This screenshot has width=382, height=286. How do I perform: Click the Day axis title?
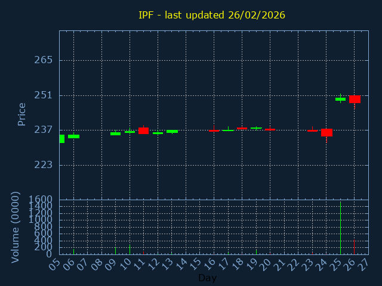click(x=207, y=278)
